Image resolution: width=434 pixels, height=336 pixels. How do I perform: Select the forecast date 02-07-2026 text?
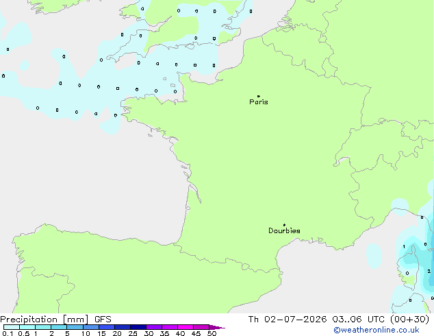pyautogui.click(x=296, y=320)
